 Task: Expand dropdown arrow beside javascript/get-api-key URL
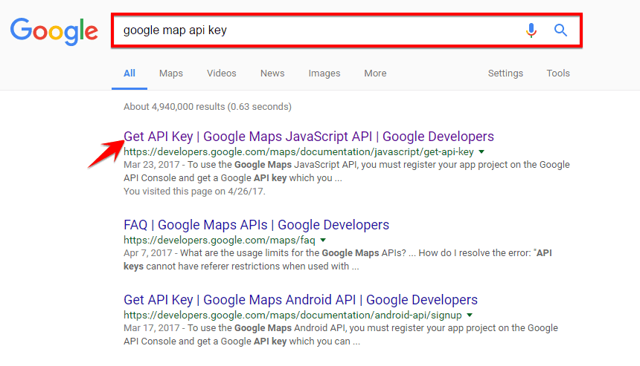481,152
